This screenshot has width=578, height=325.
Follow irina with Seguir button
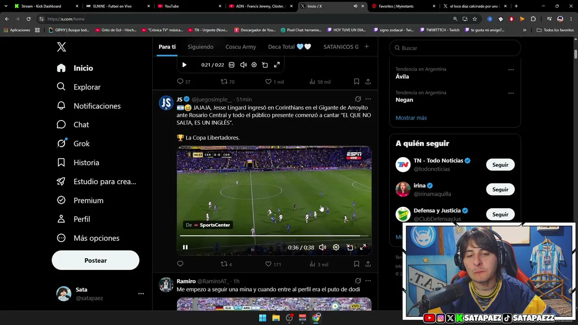(x=500, y=190)
